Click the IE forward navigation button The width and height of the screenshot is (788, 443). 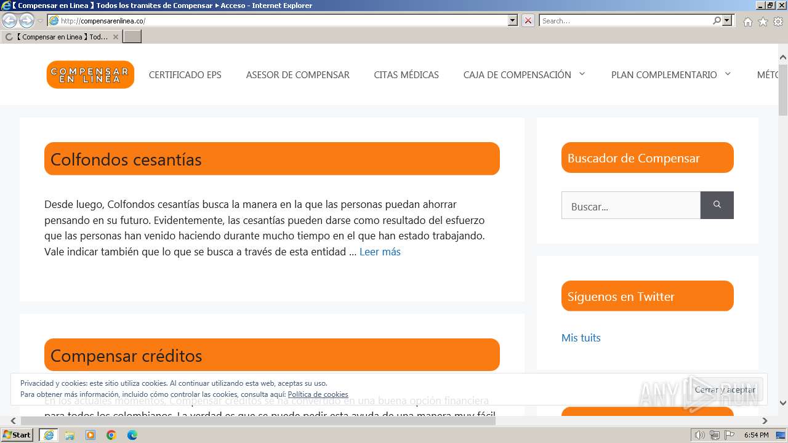tap(26, 21)
